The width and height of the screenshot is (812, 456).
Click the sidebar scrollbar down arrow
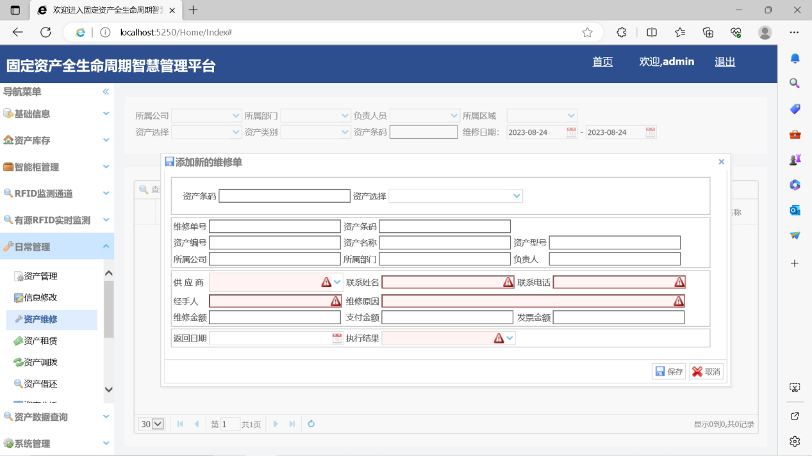coord(109,389)
